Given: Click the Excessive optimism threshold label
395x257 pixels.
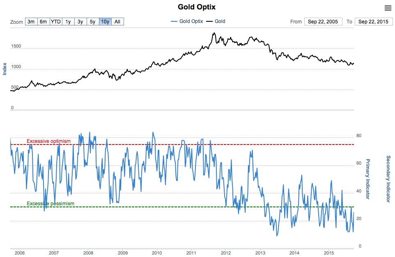Looking at the screenshot, I should coord(48,141).
